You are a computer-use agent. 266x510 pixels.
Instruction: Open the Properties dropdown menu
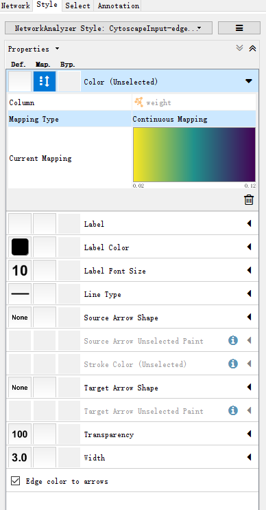click(34, 49)
